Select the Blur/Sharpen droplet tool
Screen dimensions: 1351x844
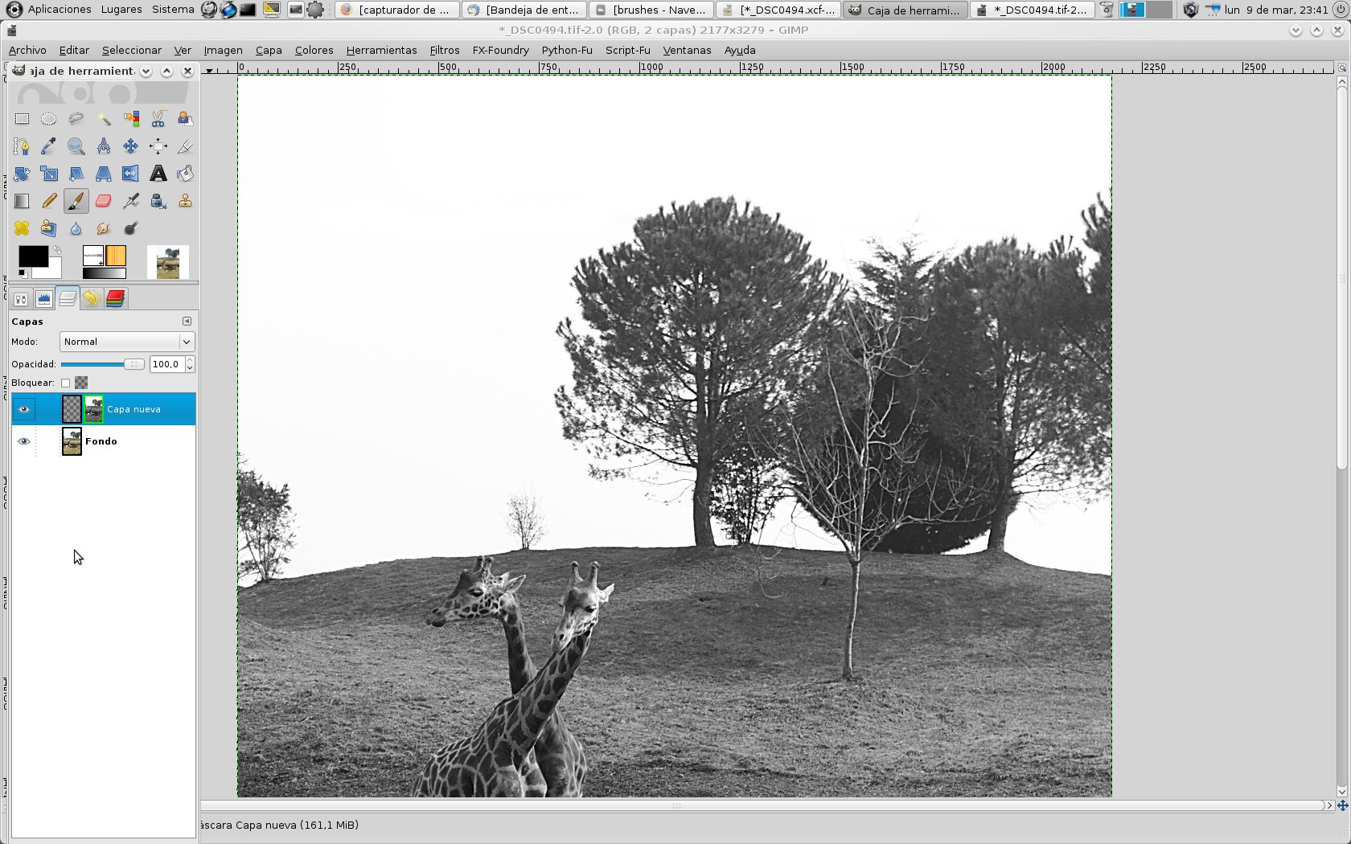tap(76, 228)
